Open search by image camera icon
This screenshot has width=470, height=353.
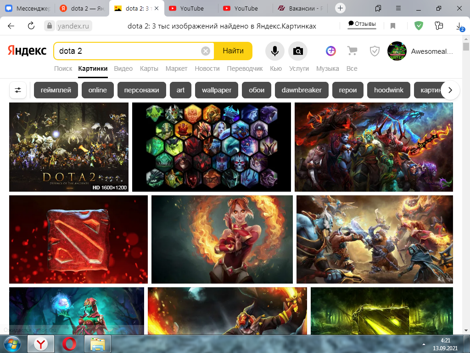tap(298, 51)
